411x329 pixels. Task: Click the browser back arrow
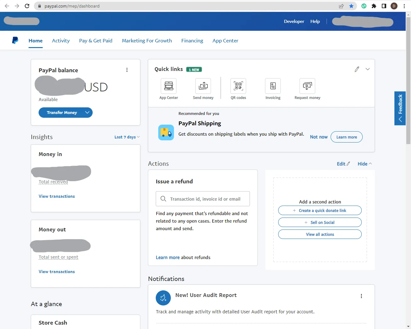(x=7, y=6)
